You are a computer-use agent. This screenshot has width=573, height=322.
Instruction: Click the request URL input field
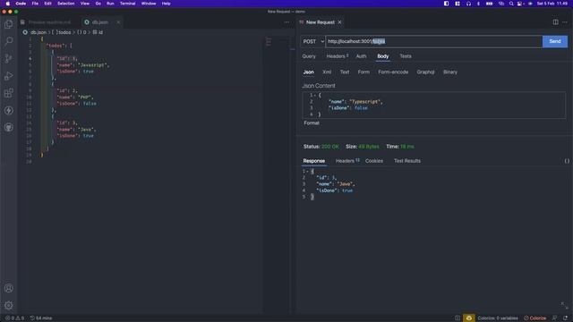click(433, 42)
